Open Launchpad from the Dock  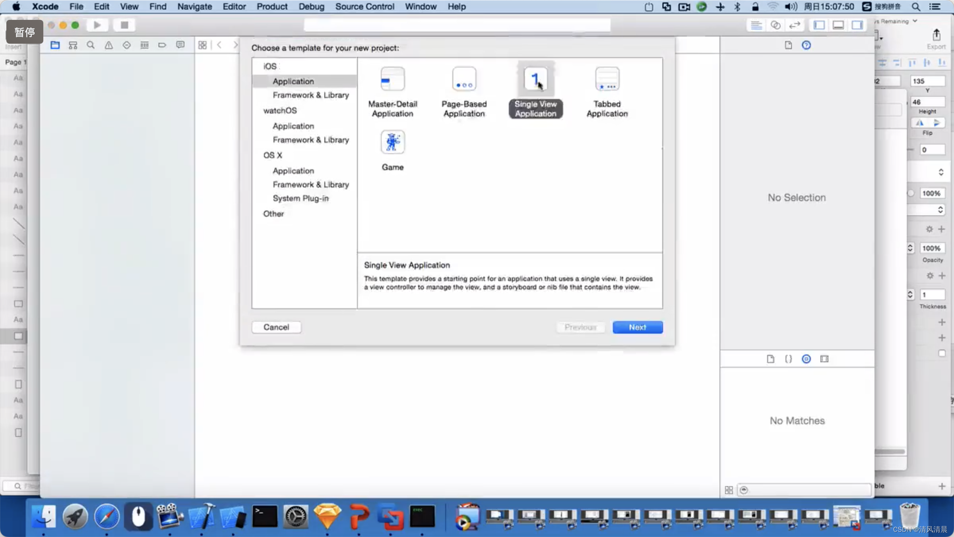tap(75, 517)
